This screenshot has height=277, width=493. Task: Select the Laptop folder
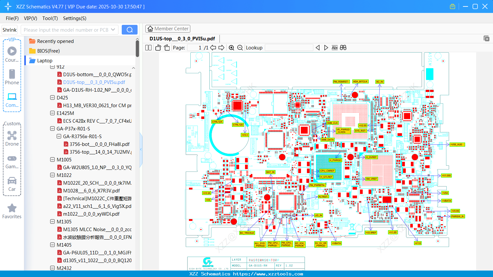[x=41, y=60]
